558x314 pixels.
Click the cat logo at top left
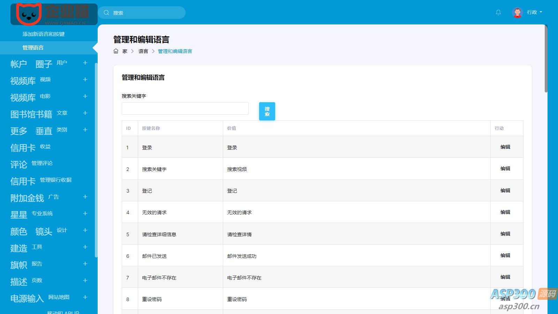(29, 14)
